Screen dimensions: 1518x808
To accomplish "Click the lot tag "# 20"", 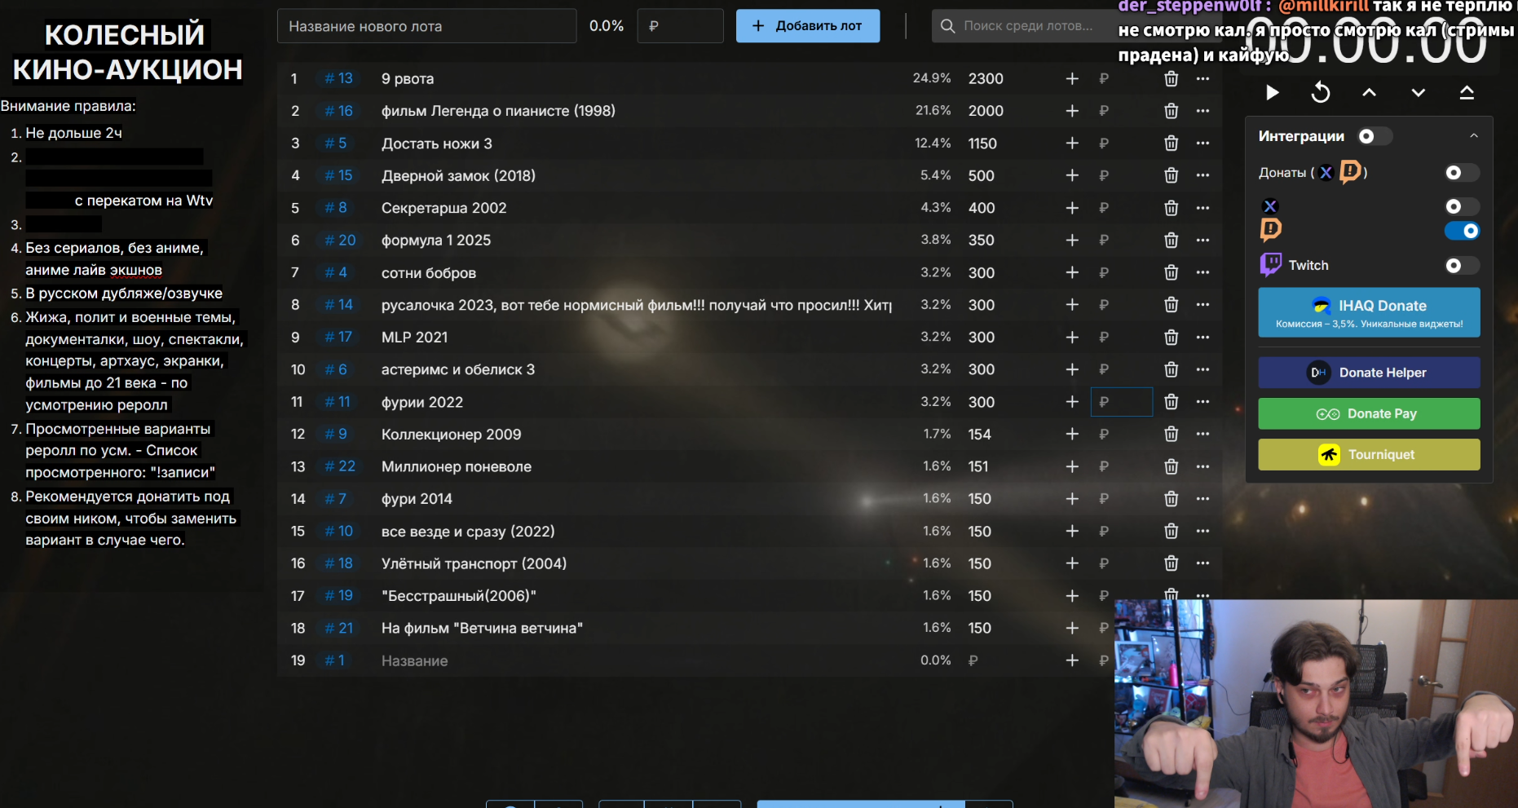I will [x=340, y=240].
